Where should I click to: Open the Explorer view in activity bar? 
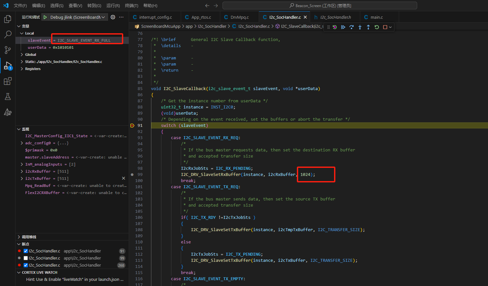point(8,19)
